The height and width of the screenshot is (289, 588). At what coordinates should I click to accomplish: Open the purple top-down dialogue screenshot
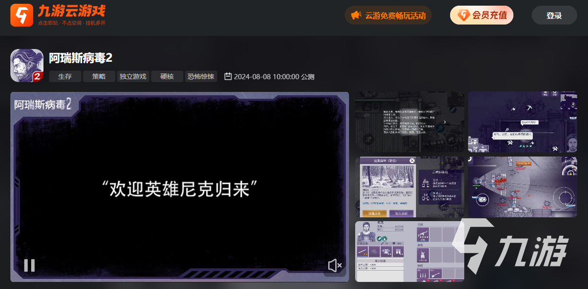tap(522, 122)
